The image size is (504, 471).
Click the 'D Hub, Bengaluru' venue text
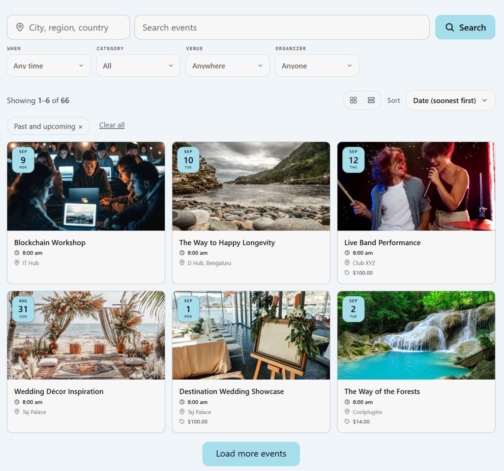click(209, 263)
